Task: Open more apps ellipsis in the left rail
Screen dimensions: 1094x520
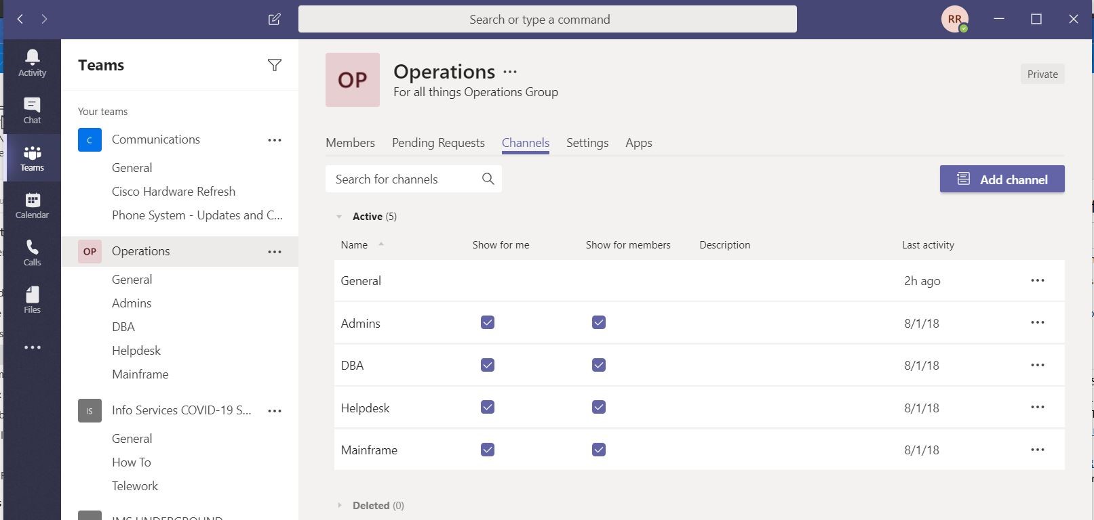Action: pos(32,347)
